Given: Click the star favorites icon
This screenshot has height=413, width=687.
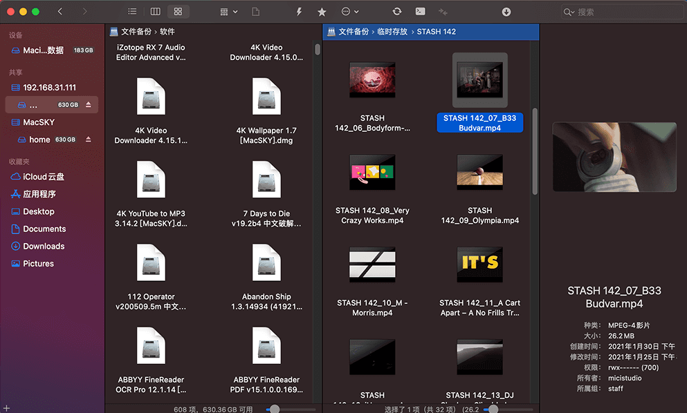Looking at the screenshot, I should coord(322,12).
